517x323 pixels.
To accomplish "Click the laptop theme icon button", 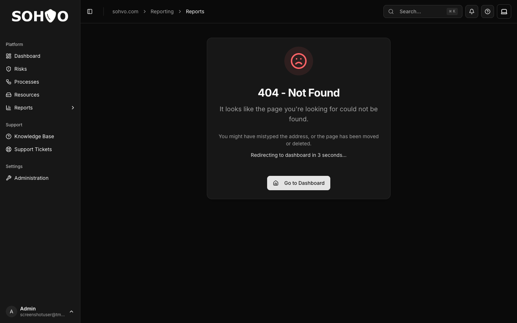I will click(x=504, y=11).
